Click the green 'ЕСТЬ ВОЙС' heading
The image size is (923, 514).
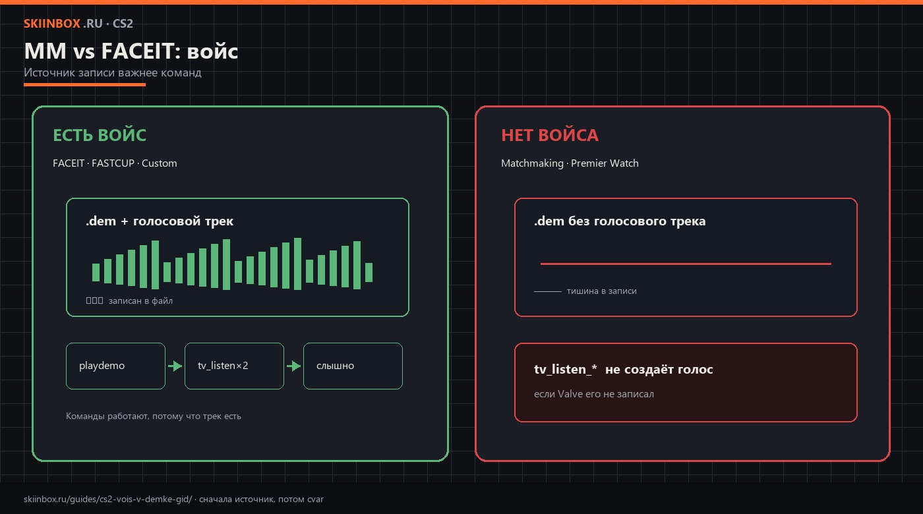(100, 135)
